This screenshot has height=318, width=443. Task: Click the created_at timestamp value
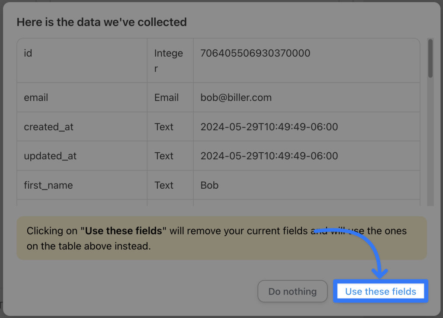click(269, 127)
